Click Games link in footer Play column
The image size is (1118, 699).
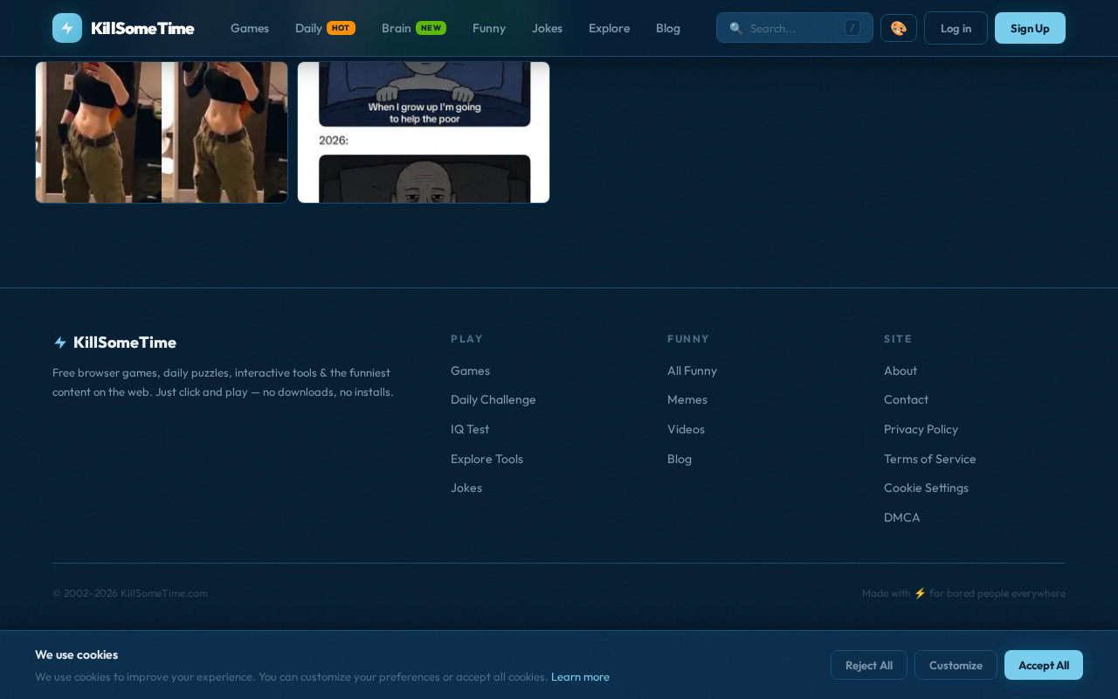coord(470,370)
